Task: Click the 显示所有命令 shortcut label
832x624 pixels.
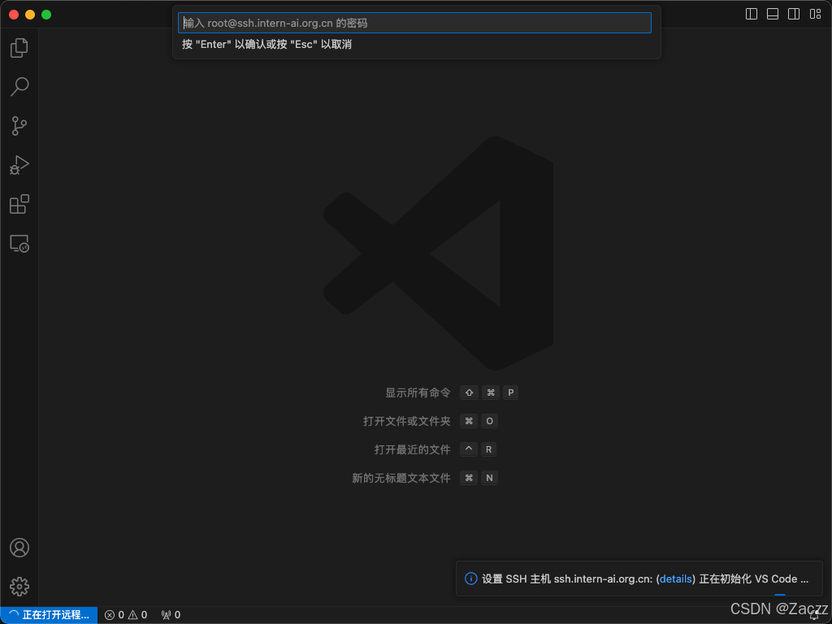Action: click(418, 392)
